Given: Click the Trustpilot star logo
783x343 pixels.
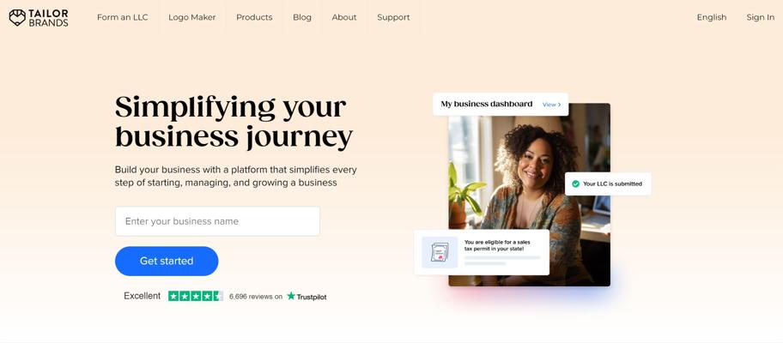Looking at the screenshot, I should (291, 296).
